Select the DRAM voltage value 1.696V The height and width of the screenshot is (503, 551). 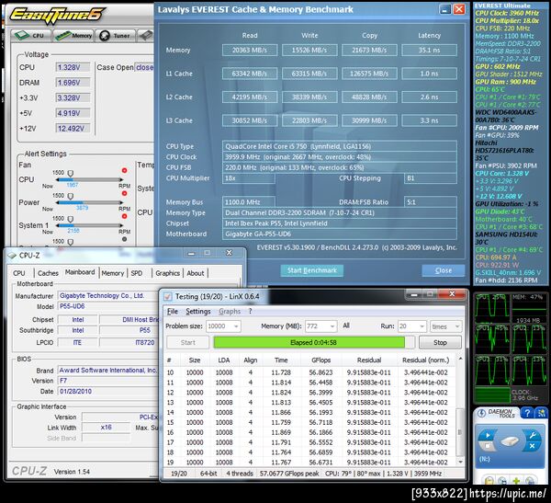tap(73, 83)
